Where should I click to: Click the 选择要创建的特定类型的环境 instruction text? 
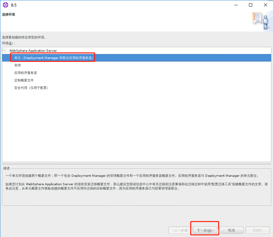pos(24,37)
